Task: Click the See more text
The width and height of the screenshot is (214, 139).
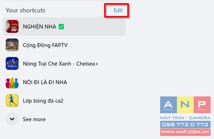Action: [34, 119]
